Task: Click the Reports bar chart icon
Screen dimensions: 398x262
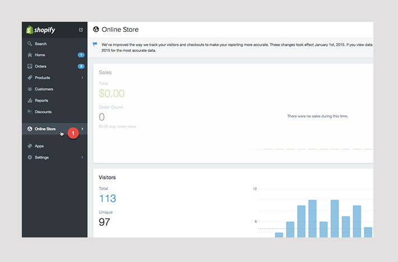Action: coord(29,101)
